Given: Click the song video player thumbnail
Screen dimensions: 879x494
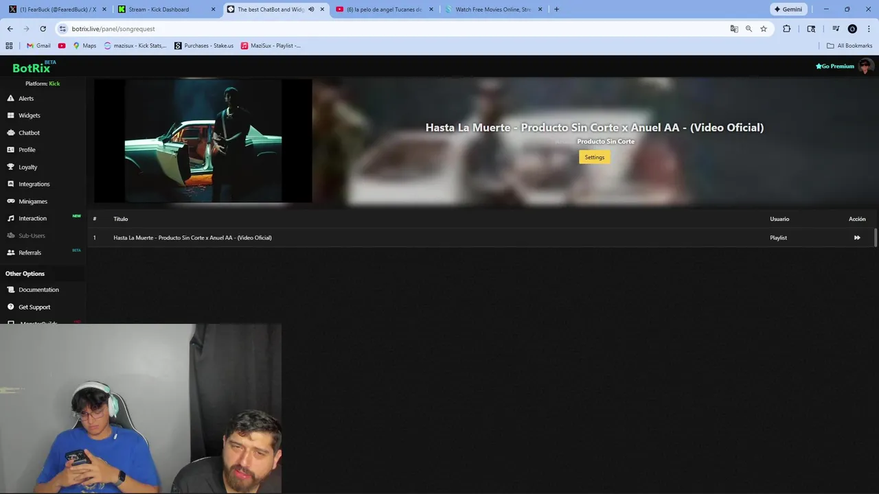Looking at the screenshot, I should pyautogui.click(x=203, y=141).
